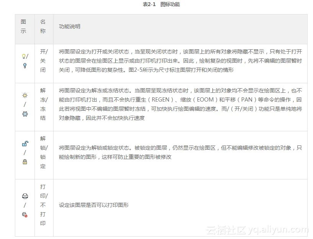Click the printer icon for 打印

pyautogui.click(x=24, y=196)
